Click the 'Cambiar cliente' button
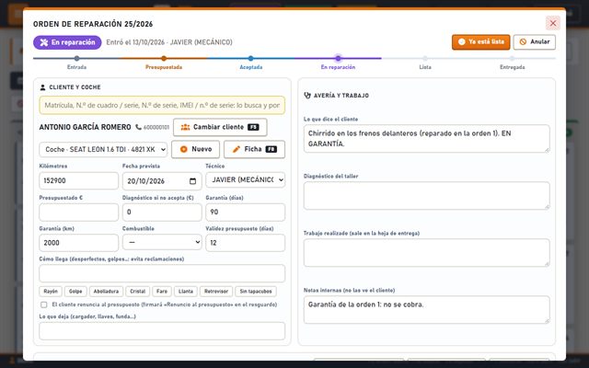This screenshot has width=589, height=368. (x=220, y=127)
